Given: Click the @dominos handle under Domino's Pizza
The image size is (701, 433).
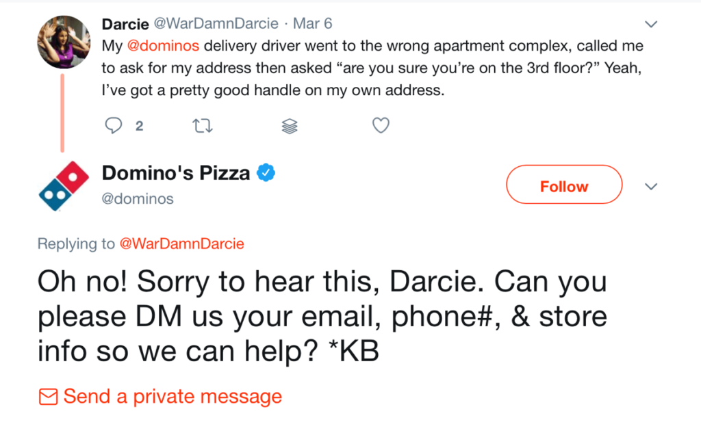Looking at the screenshot, I should (138, 199).
